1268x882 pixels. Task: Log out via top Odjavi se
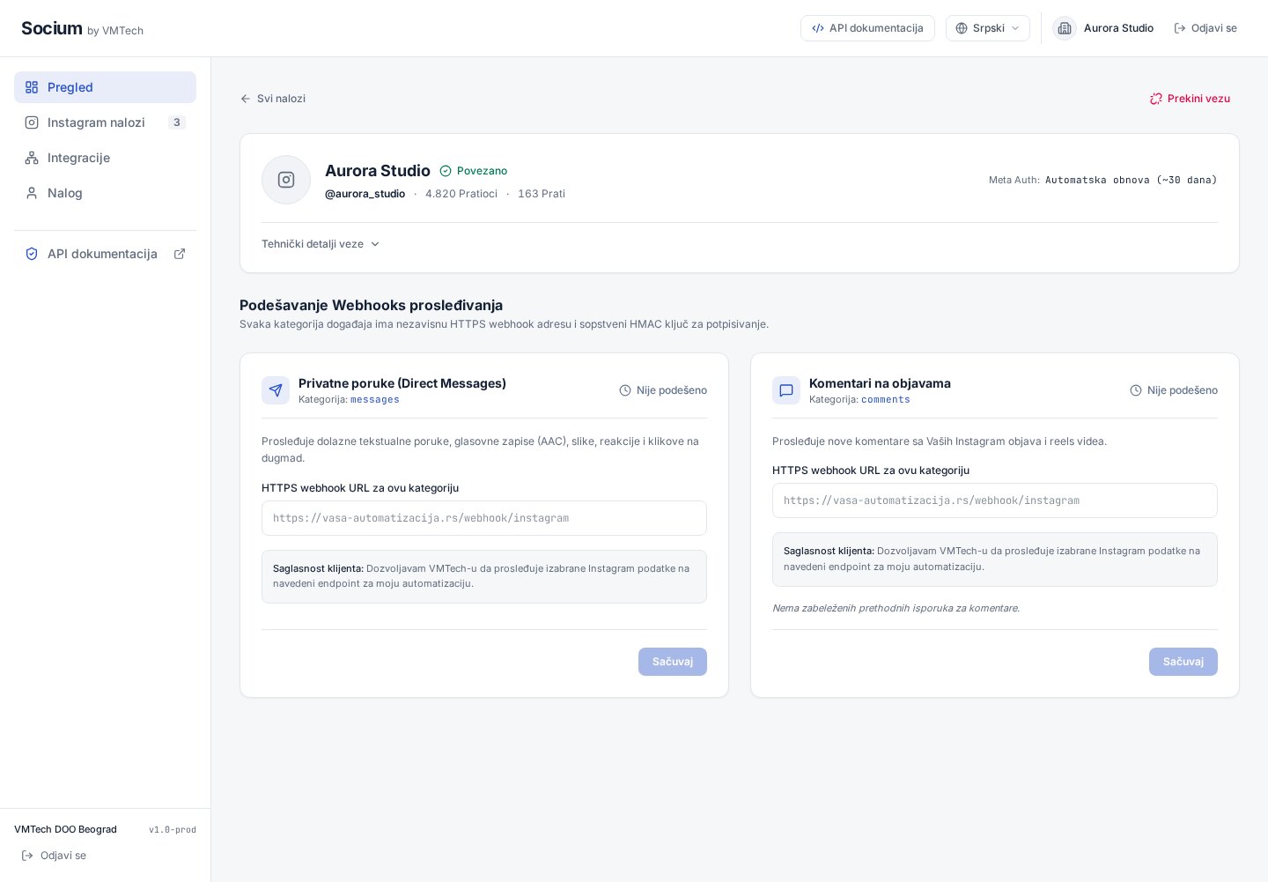pos(1205,28)
